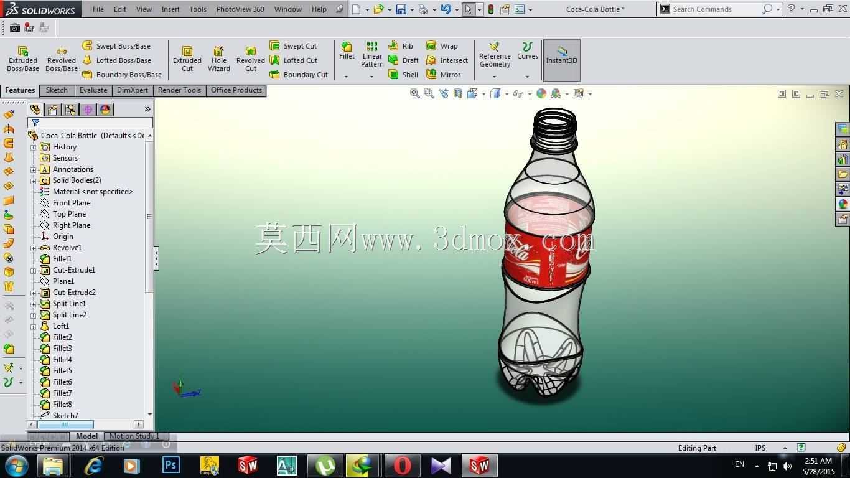
Task: Open the DimXpertManager tab
Action: click(x=88, y=110)
